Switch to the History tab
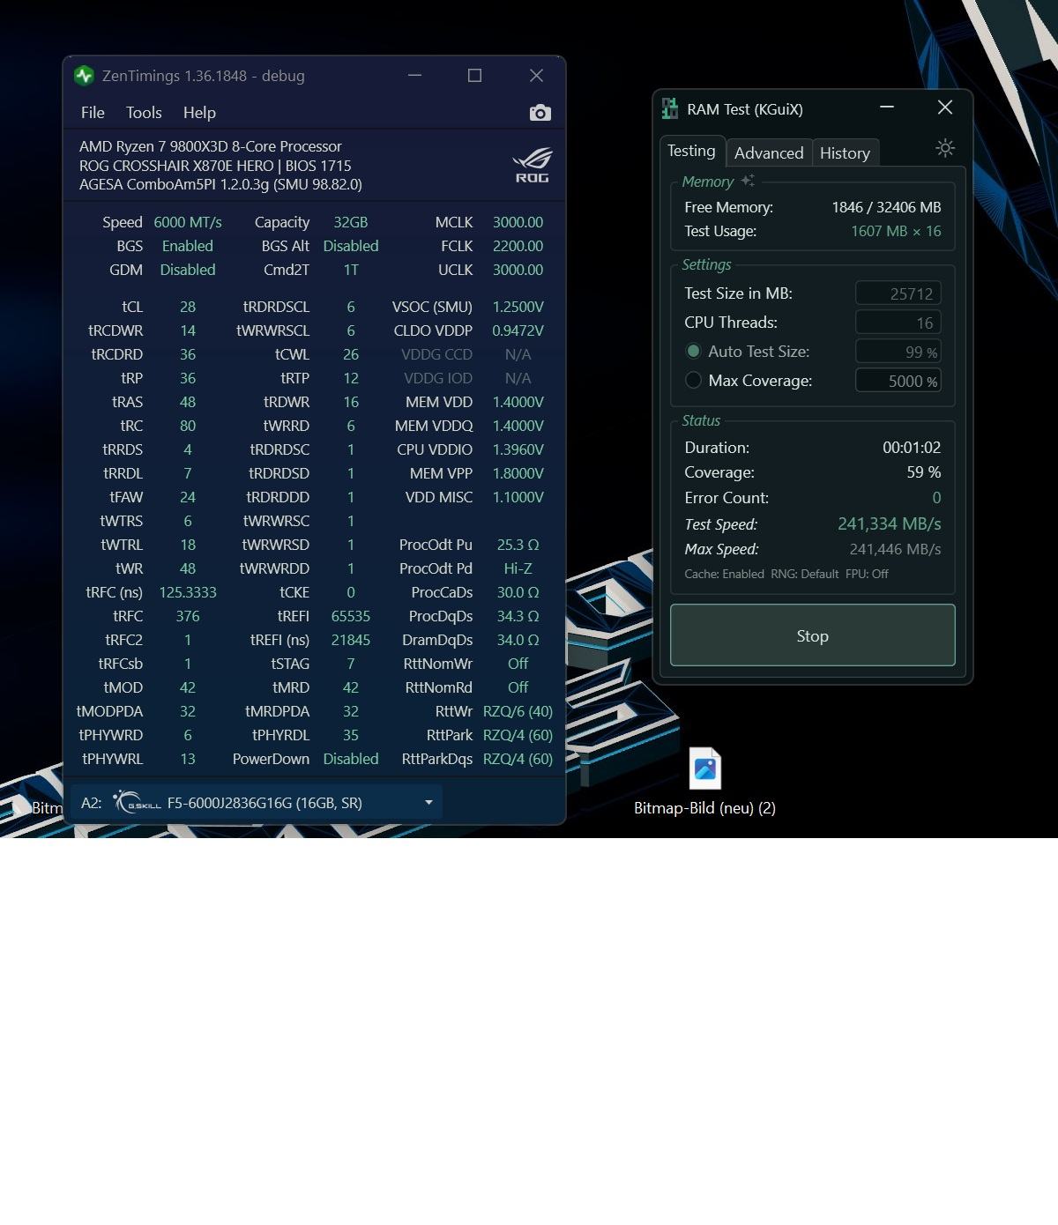This screenshot has width=1058, height=1225. click(845, 152)
